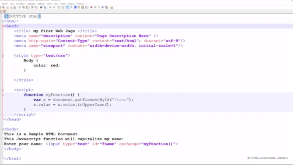Image resolution: width=293 pixels, height=165 pixels.
Task: Collapse the <script> block fold marker
Action: tap(3, 90)
